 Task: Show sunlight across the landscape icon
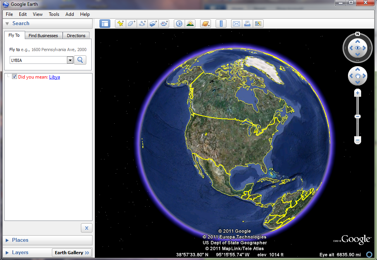pos(190,24)
